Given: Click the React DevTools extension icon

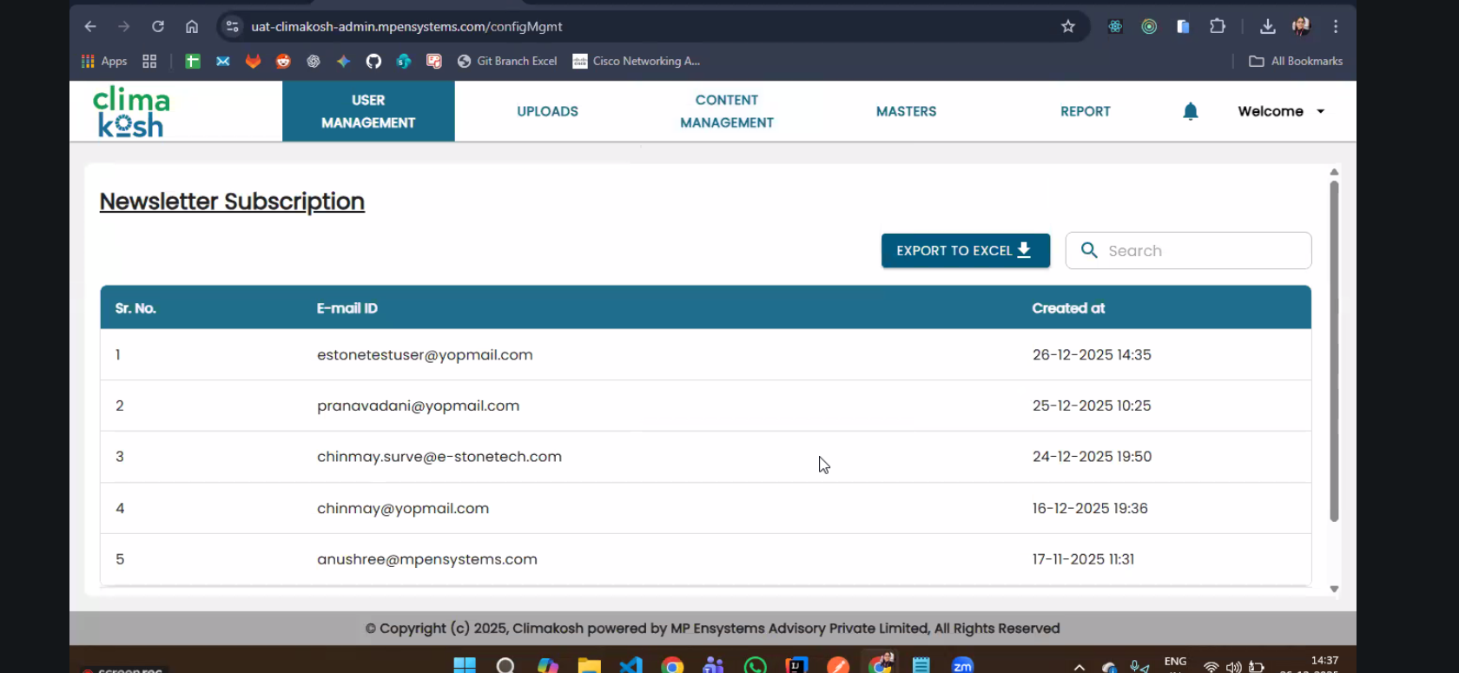Looking at the screenshot, I should click(x=1115, y=26).
